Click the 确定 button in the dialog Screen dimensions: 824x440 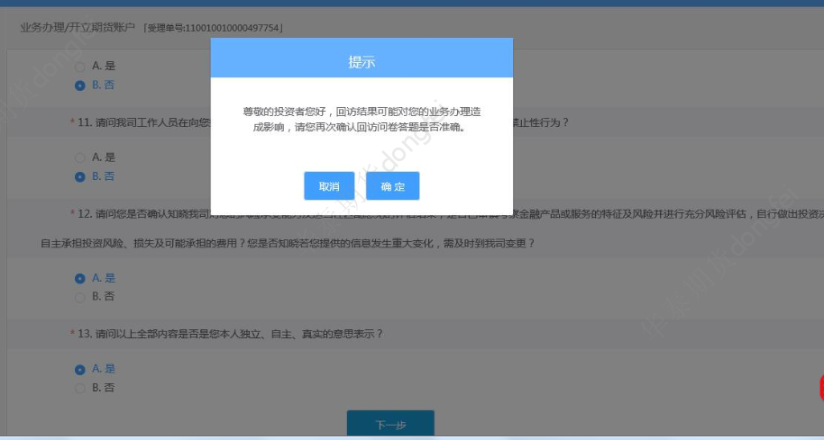tap(392, 186)
